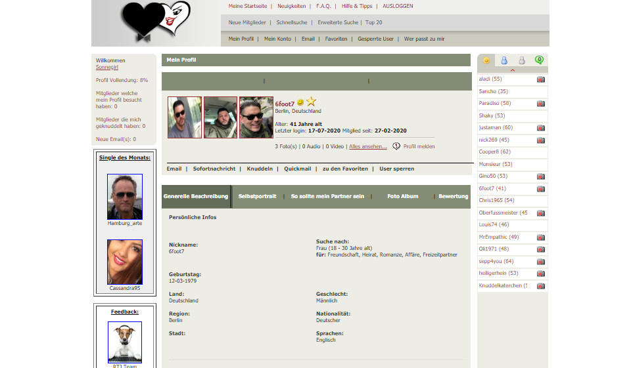Switch to the Selbstportrait tab
631x368 pixels.
coord(257,196)
